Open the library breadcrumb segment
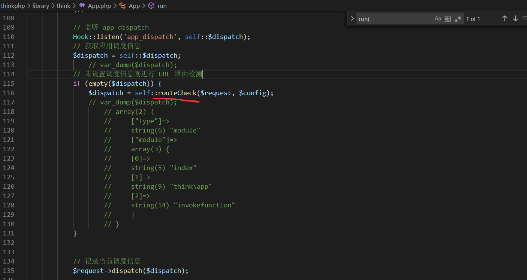The width and height of the screenshot is (527, 280). click(40, 6)
